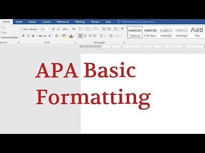The image size is (205, 153).
Task: Open the Insert ribbon tab
Action: click(x=19, y=22)
